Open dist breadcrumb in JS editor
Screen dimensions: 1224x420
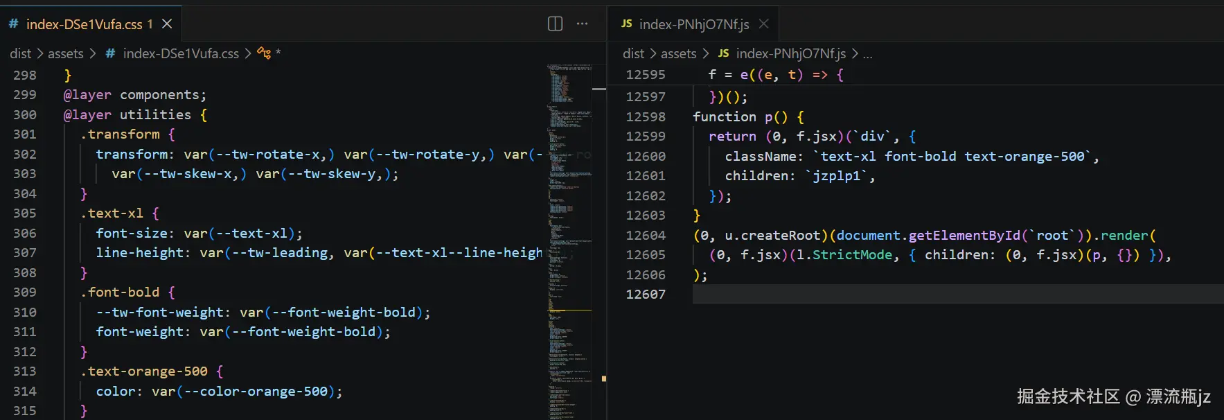click(x=633, y=53)
